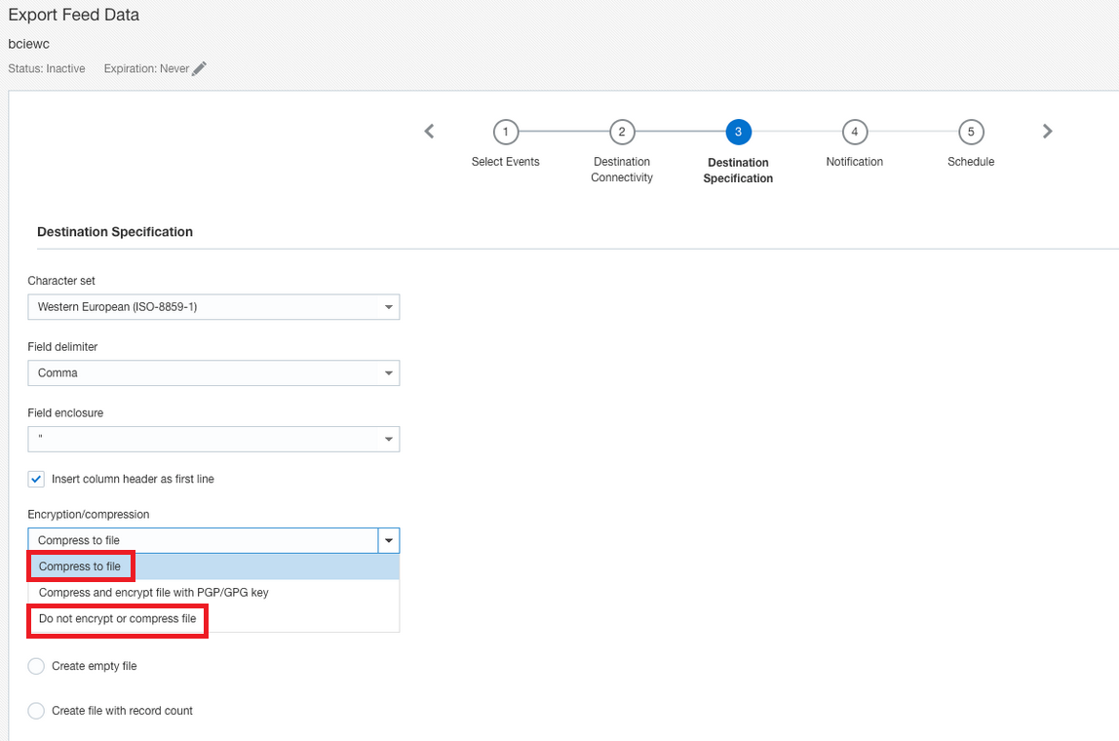Select Do not encrypt or compress file
This screenshot has height=741, width=1119.
[117, 618]
